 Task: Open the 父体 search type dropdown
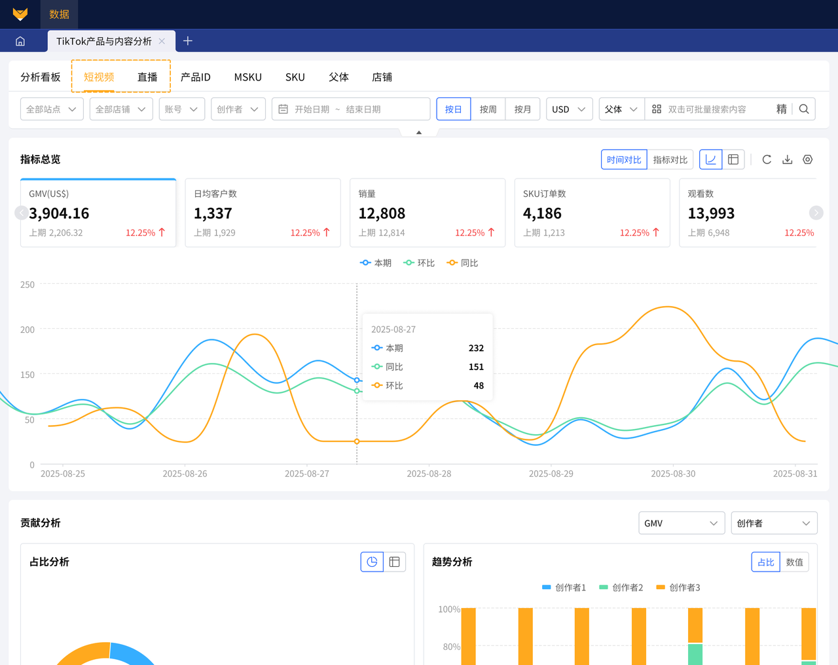[x=622, y=109]
